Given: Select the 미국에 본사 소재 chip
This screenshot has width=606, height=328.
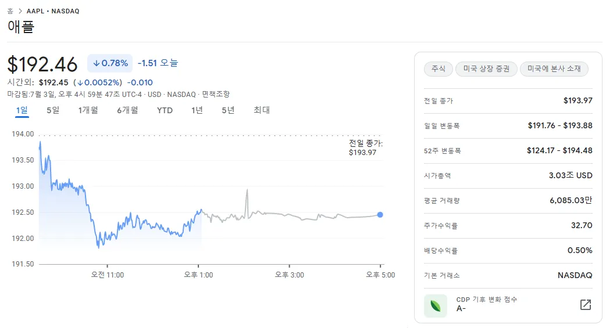Looking at the screenshot, I should [554, 69].
